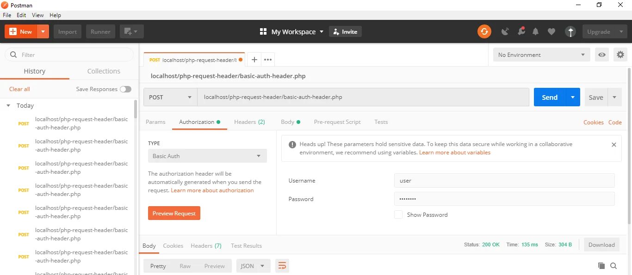Click the sync status orange icon

click(484, 31)
